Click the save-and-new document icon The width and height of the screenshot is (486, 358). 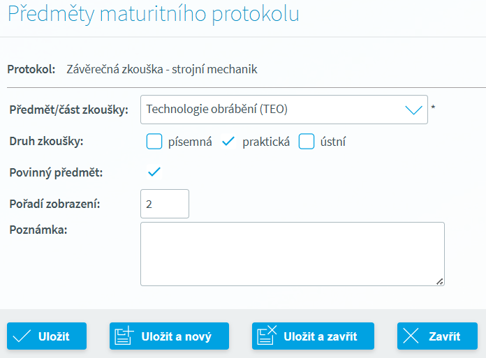click(x=124, y=336)
